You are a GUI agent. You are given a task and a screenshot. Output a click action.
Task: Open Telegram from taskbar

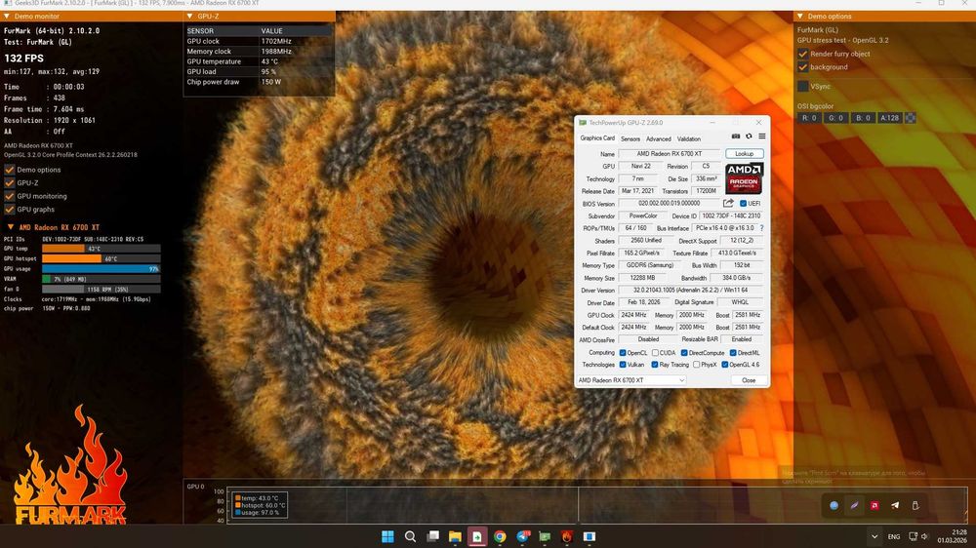pos(522,536)
